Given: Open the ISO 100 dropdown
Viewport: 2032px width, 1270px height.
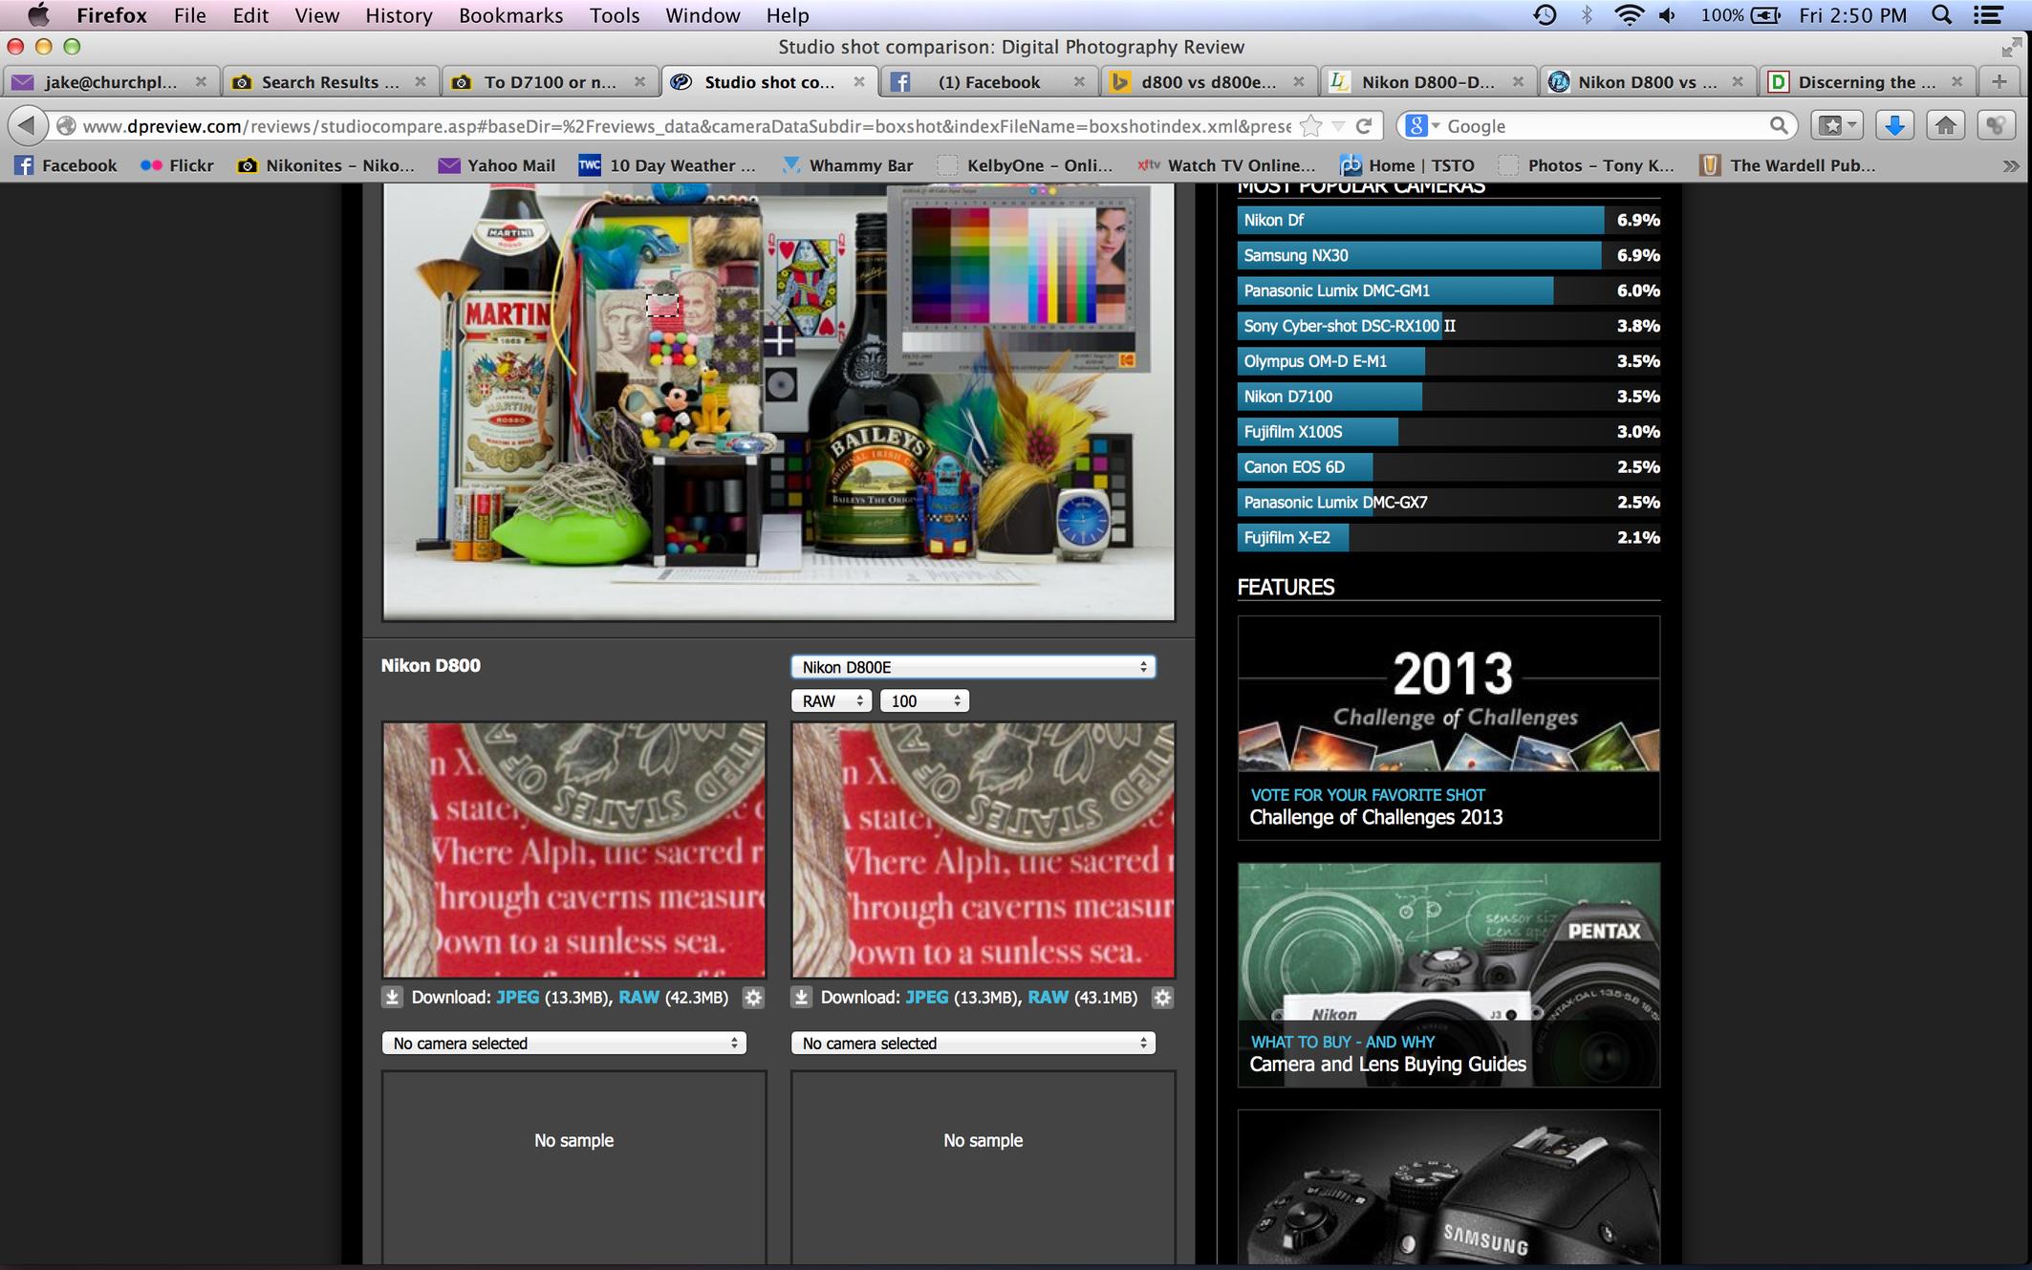Looking at the screenshot, I should [x=924, y=701].
